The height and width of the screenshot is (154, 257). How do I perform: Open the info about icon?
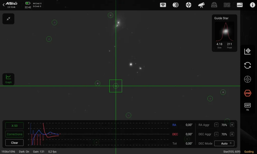tap(252, 5)
